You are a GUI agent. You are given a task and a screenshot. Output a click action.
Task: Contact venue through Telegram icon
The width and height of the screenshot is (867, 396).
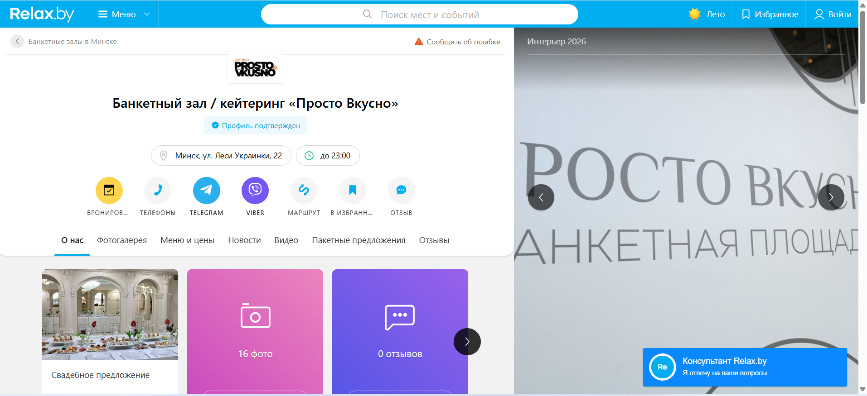[x=207, y=191]
